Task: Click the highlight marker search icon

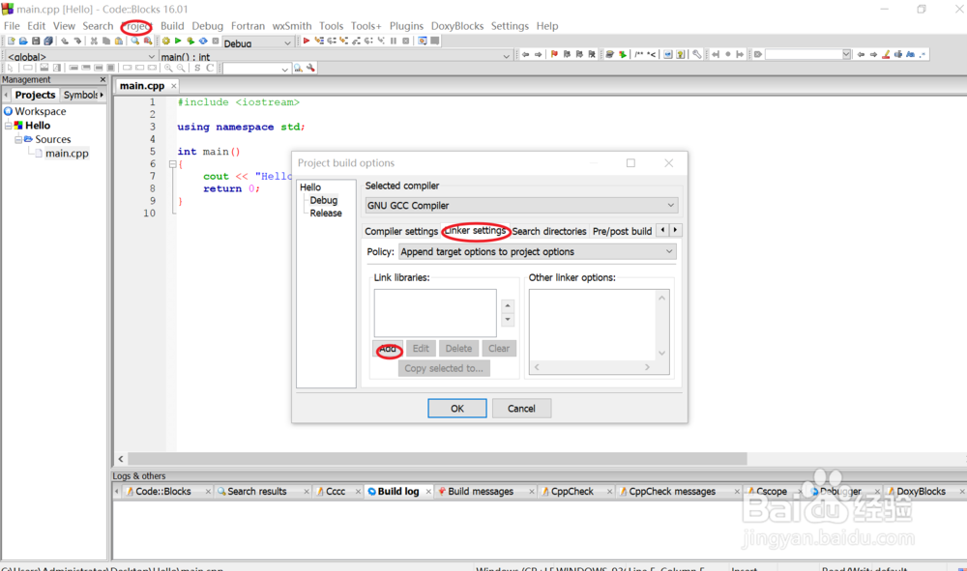Action: [886, 54]
